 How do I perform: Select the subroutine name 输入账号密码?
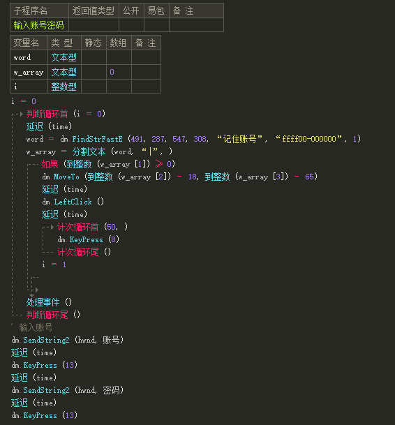[39, 25]
